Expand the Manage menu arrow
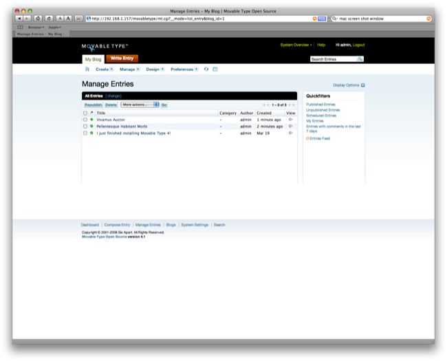 click(138, 69)
